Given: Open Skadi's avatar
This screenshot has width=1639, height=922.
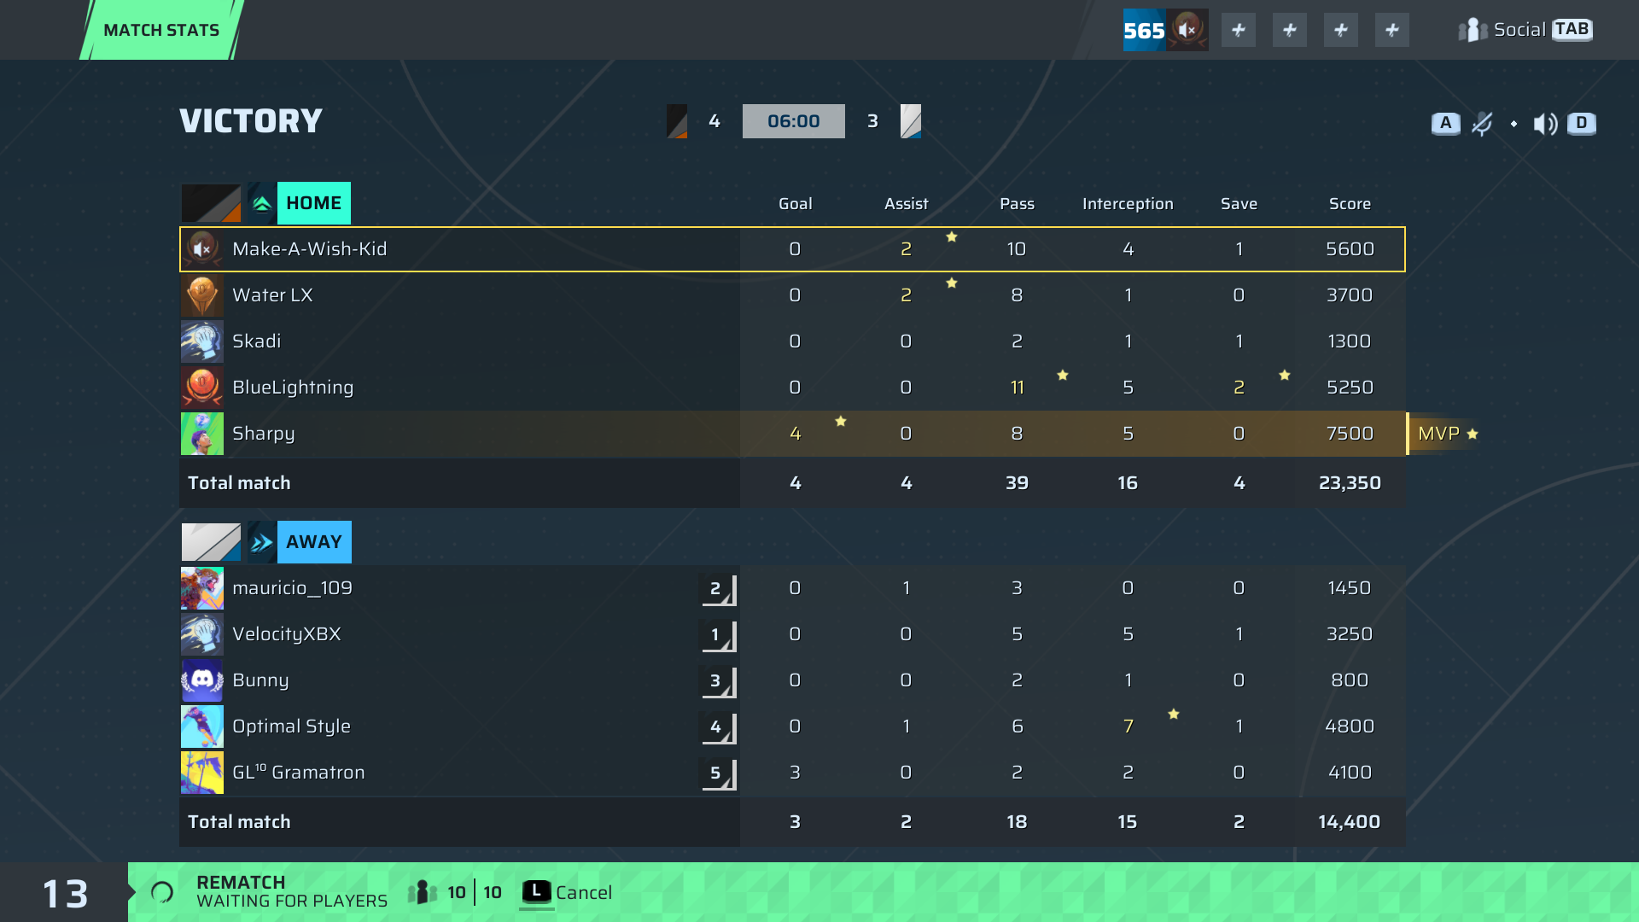Looking at the screenshot, I should (202, 341).
